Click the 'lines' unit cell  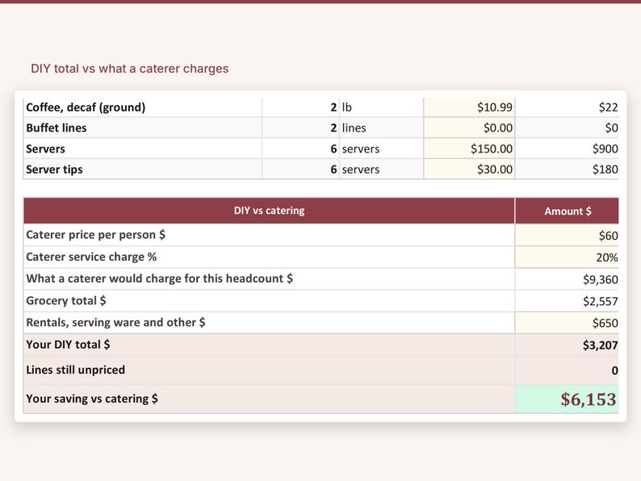click(381, 128)
